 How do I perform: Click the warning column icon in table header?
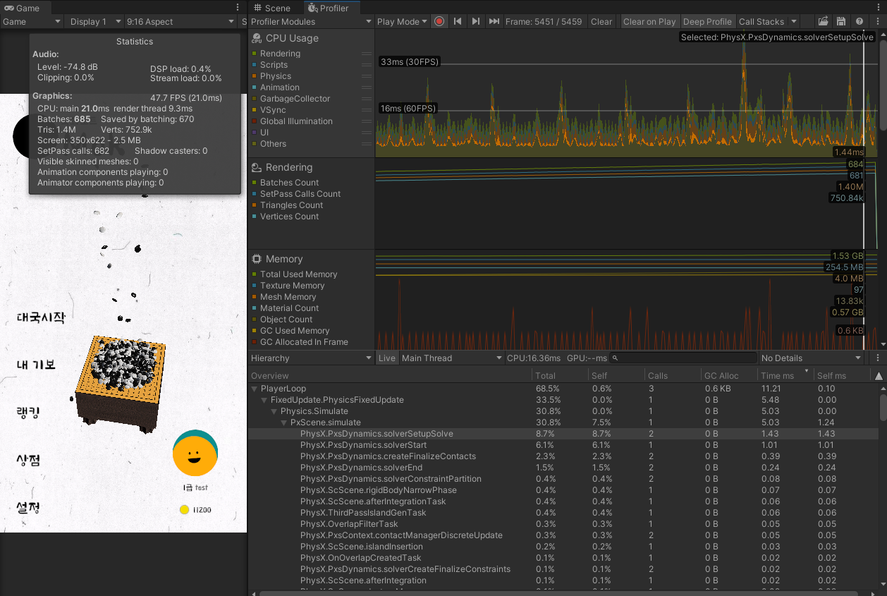(879, 376)
